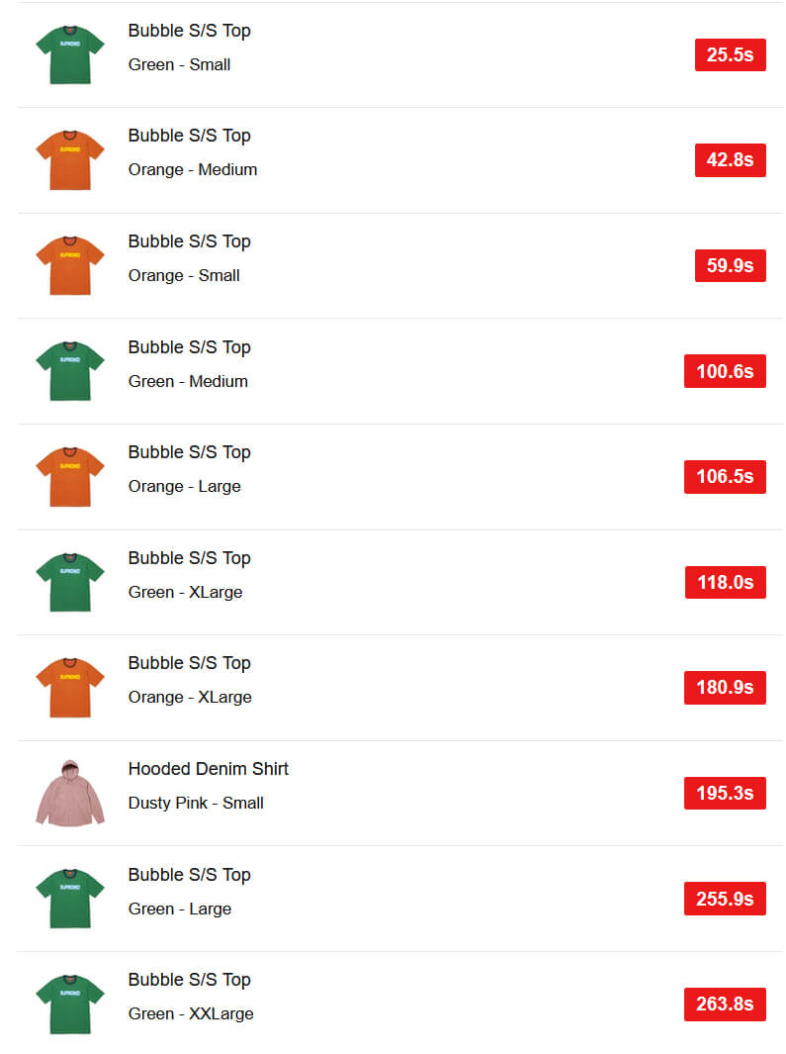Click the 263.8s time badge

point(725,1004)
